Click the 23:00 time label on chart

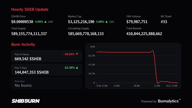pyautogui.click(x=117, y=86)
